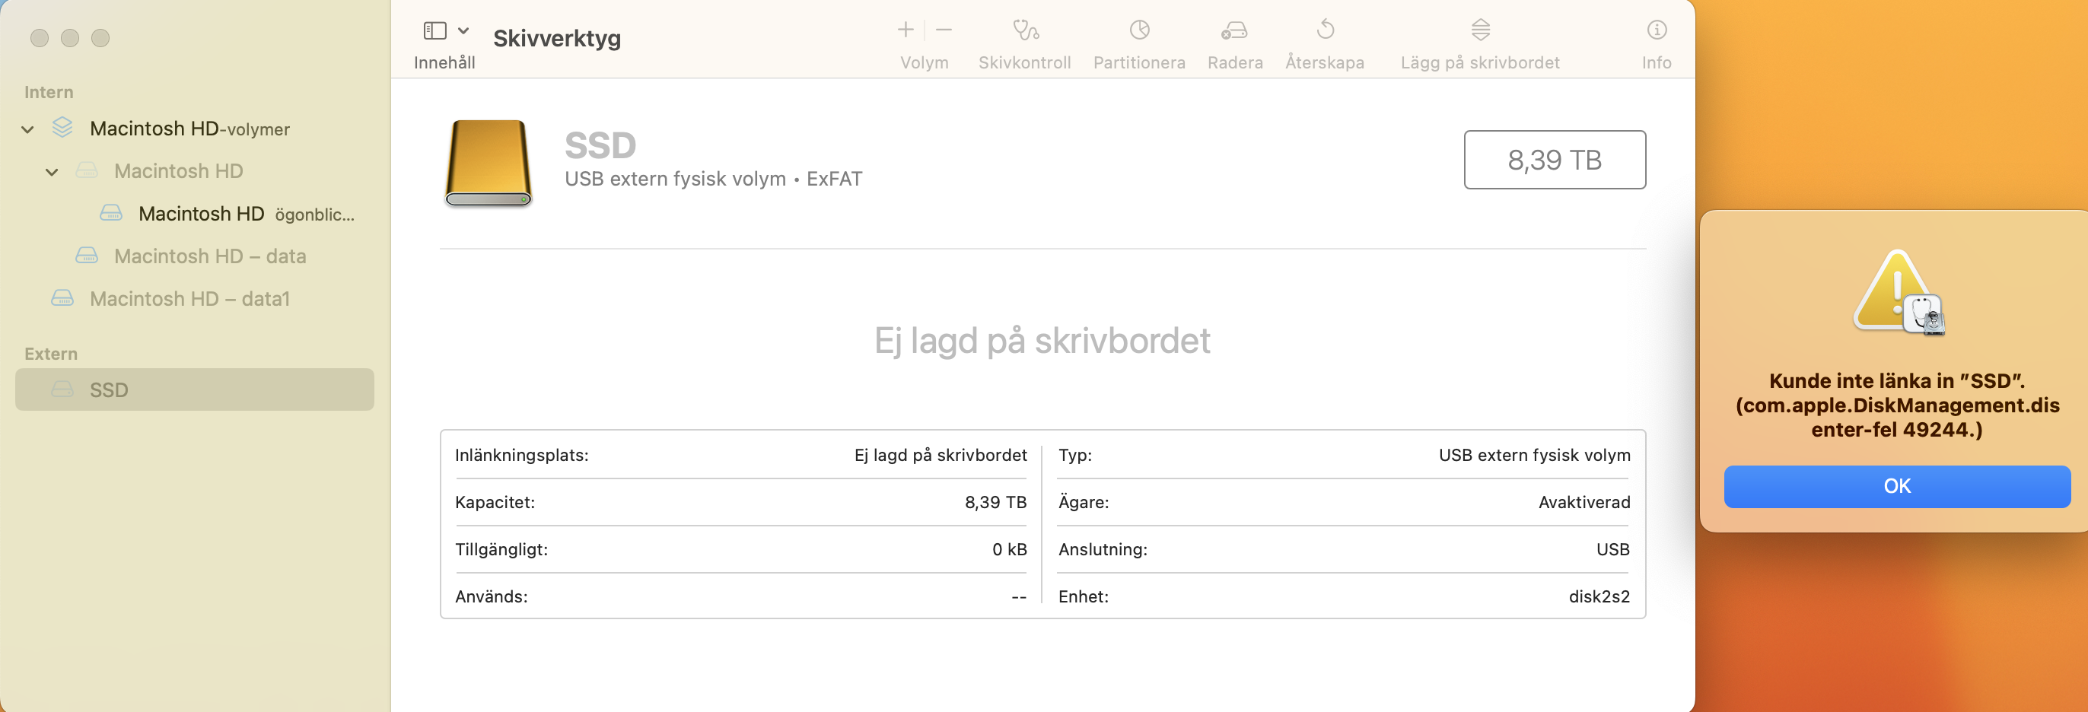Click the Inlänkningsplats value 'Ej lagd på skrivbordet'
Image resolution: width=2088 pixels, height=712 pixels.
coord(941,455)
